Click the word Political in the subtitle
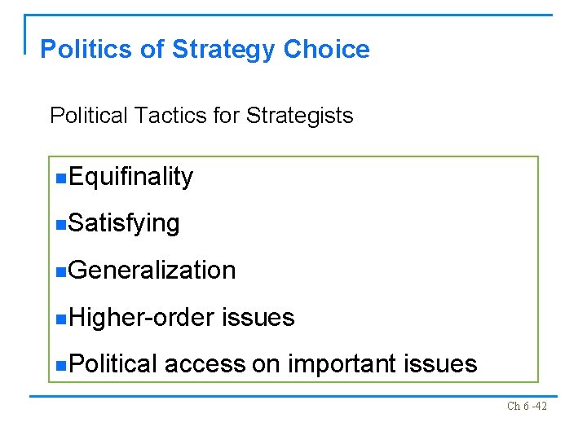587x440 pixels. point(88,116)
